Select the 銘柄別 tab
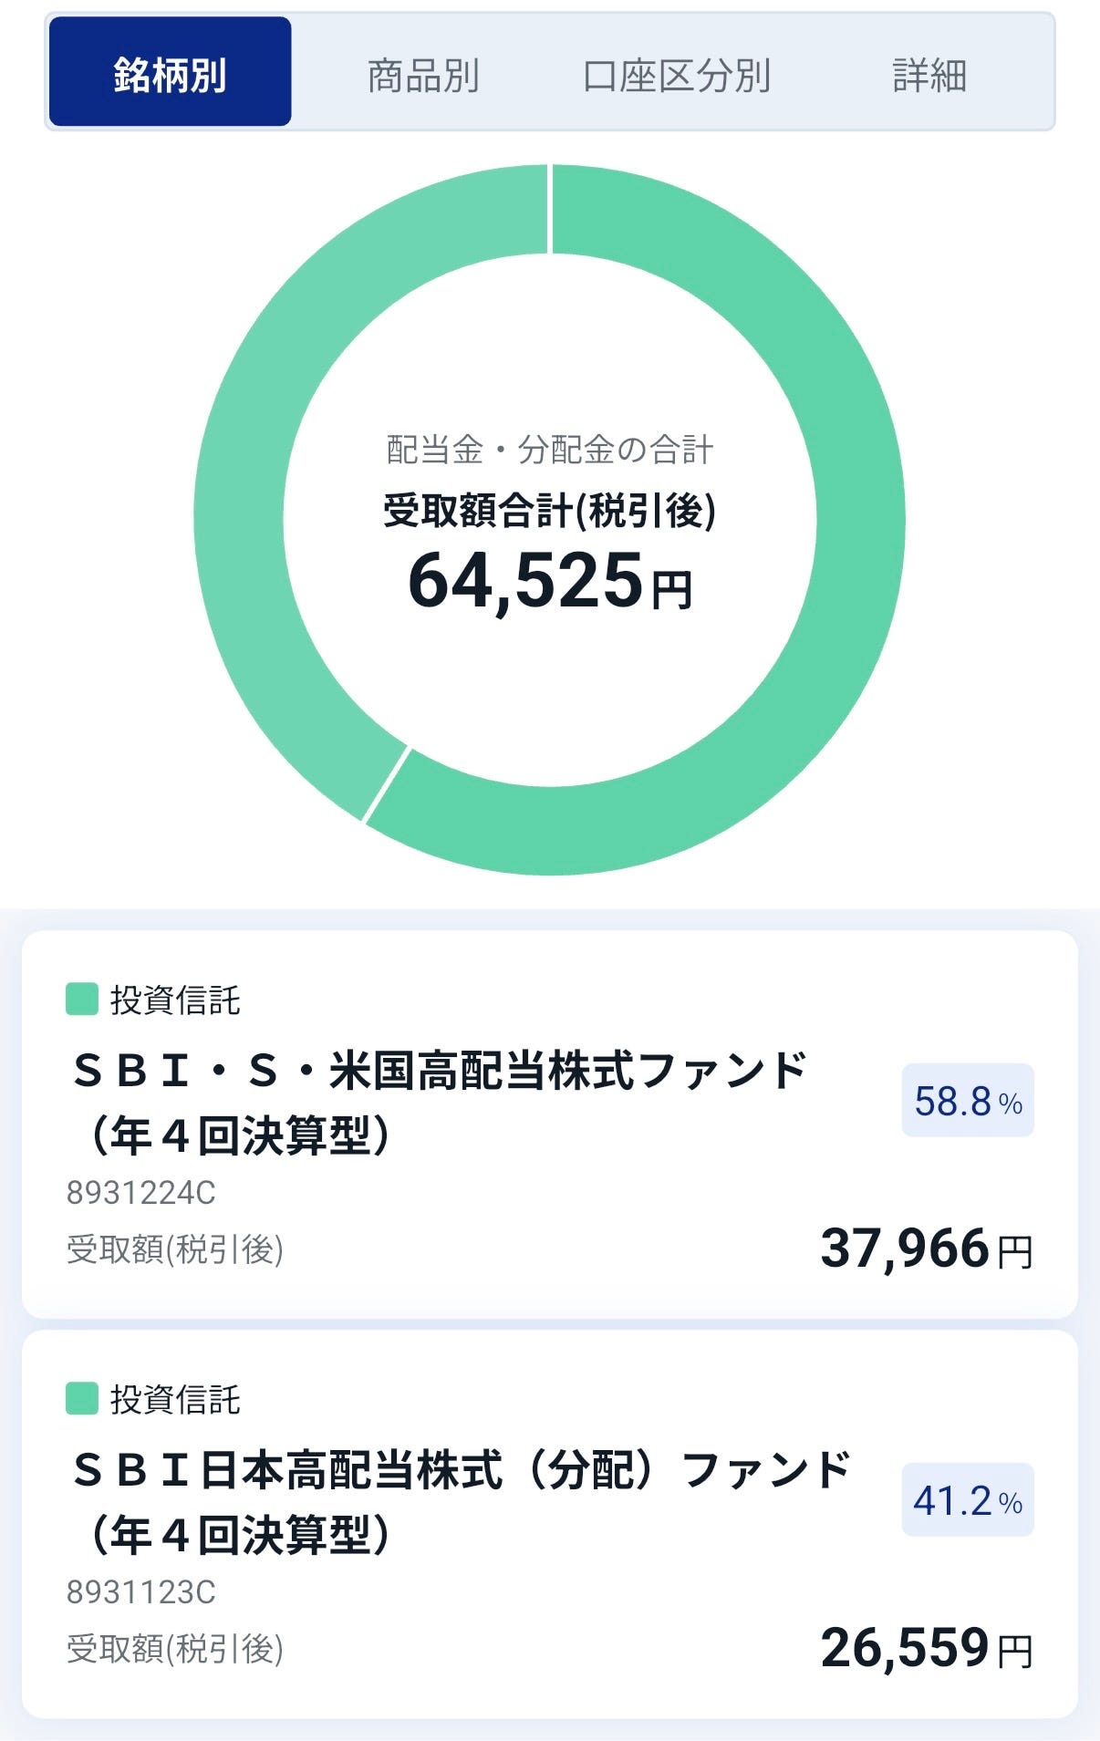Screen dimensions: 1100x1741 pyautogui.click(x=170, y=71)
